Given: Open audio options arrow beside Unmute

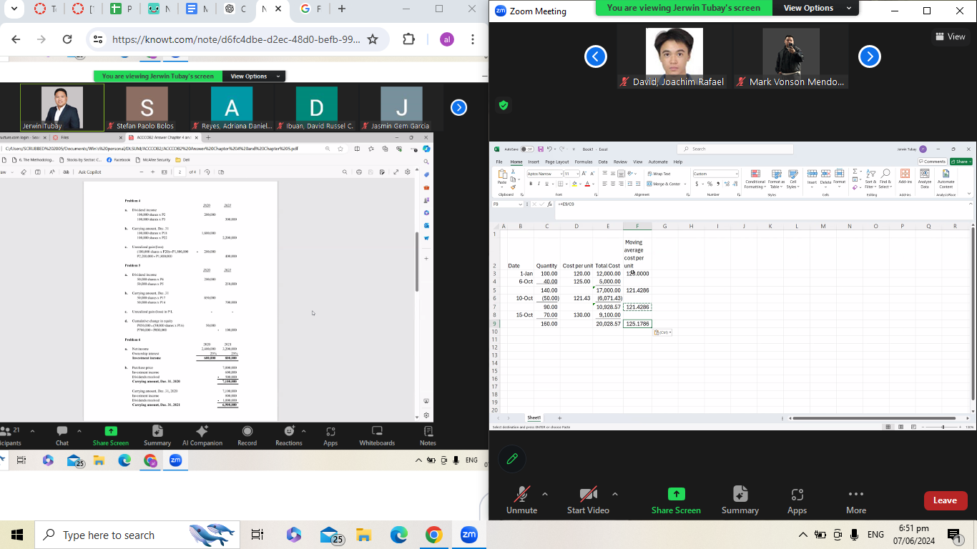Looking at the screenshot, I should click(x=545, y=494).
